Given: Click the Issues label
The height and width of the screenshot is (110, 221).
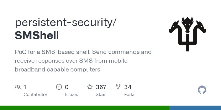Looking at the screenshot, I should 72,95.
